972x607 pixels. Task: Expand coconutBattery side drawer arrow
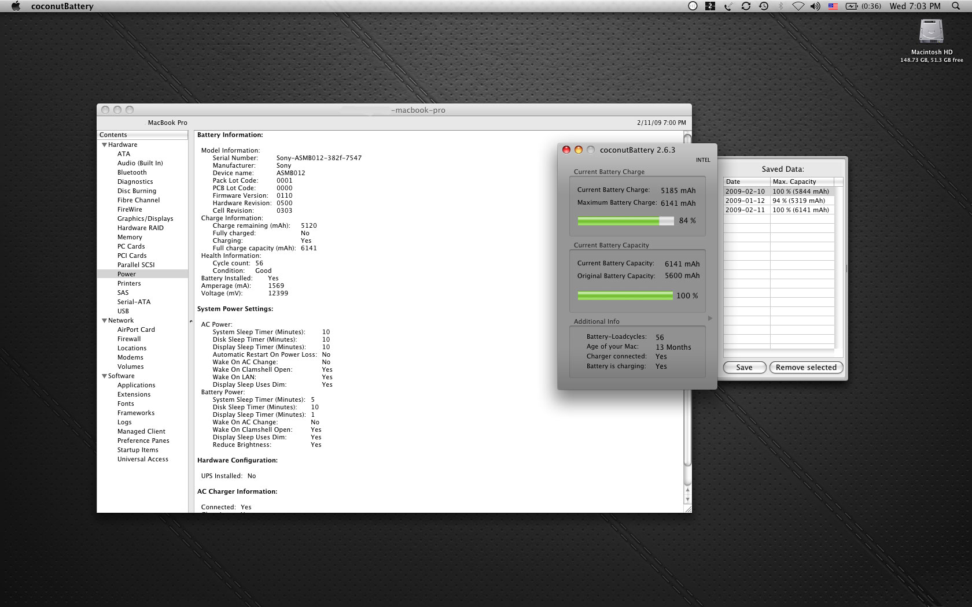pos(710,319)
